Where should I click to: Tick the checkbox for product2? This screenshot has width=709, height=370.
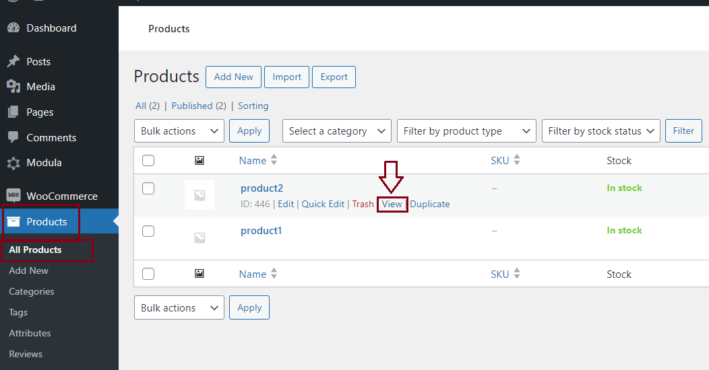point(148,189)
